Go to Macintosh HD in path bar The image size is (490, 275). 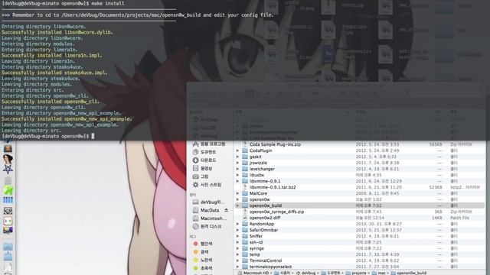(253, 273)
